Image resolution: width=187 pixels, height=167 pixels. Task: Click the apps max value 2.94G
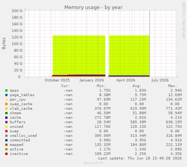176,90
